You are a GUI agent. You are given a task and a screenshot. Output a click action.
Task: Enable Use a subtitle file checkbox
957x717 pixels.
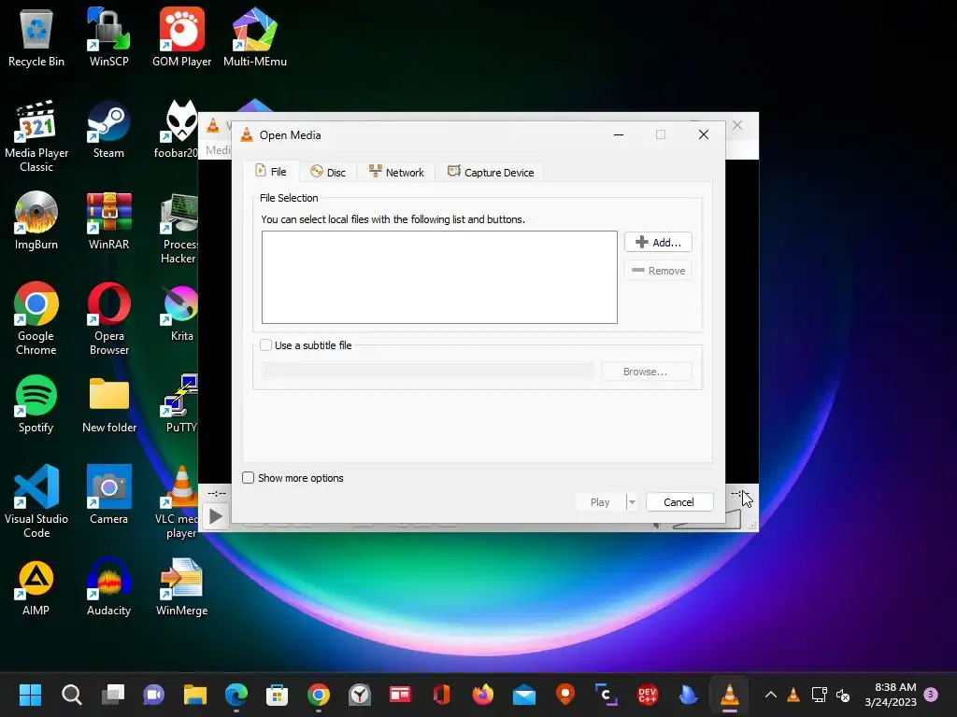pyautogui.click(x=265, y=345)
